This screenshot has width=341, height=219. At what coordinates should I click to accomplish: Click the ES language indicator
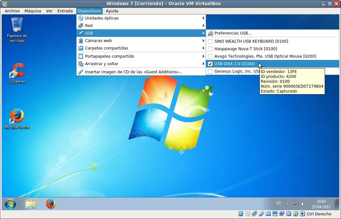pyautogui.click(x=279, y=203)
